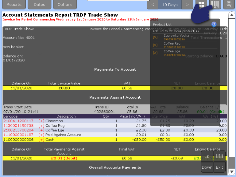
Task: Click the printer icon
Action: click(x=229, y=5)
